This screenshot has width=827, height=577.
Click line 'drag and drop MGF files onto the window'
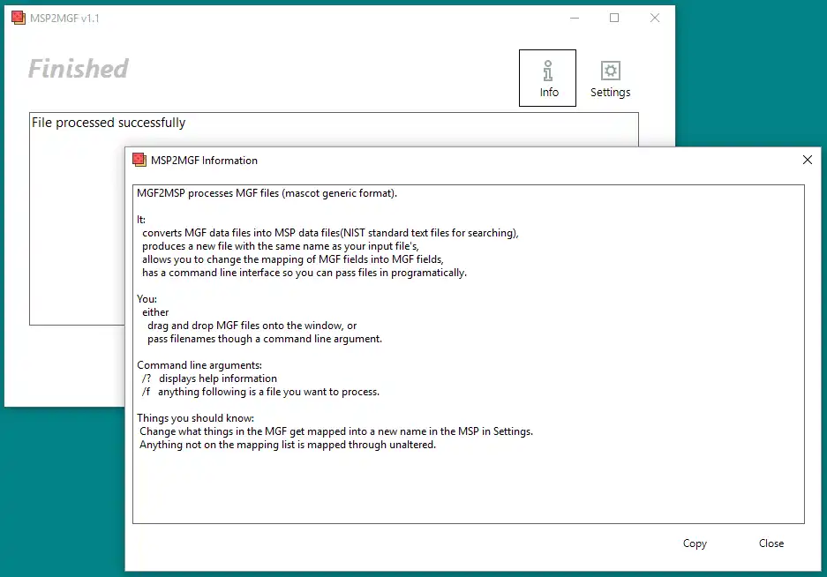(252, 326)
